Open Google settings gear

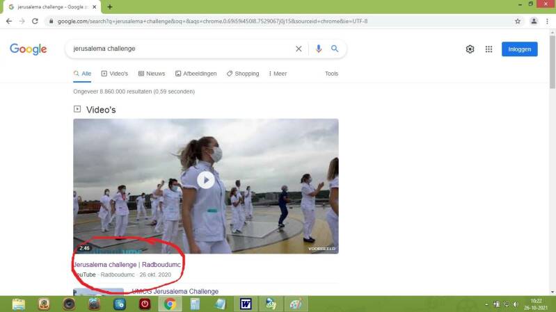[x=470, y=49]
